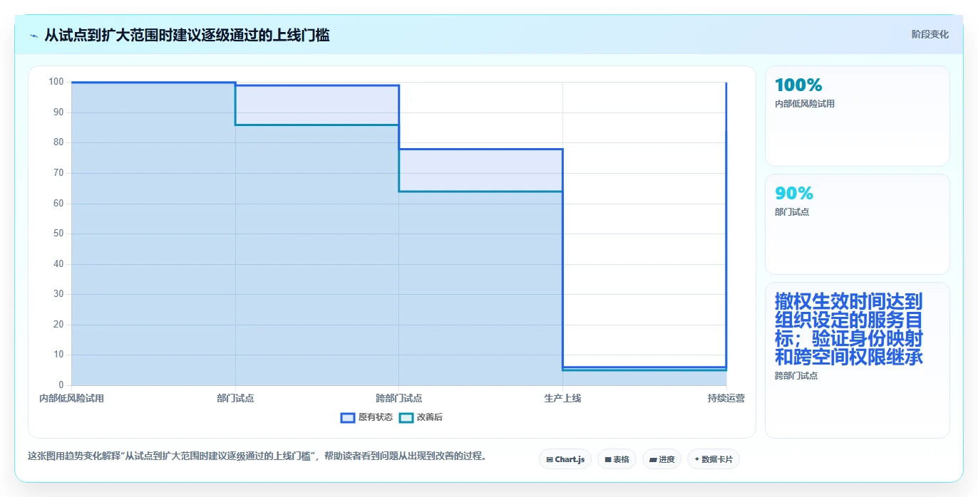This screenshot has height=497, width=978.
Task: Click the lightning icon beside the chart title
Action: pos(34,36)
